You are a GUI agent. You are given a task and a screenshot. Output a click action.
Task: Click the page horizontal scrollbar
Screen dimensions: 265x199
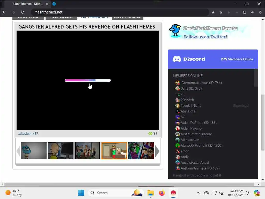point(129,184)
